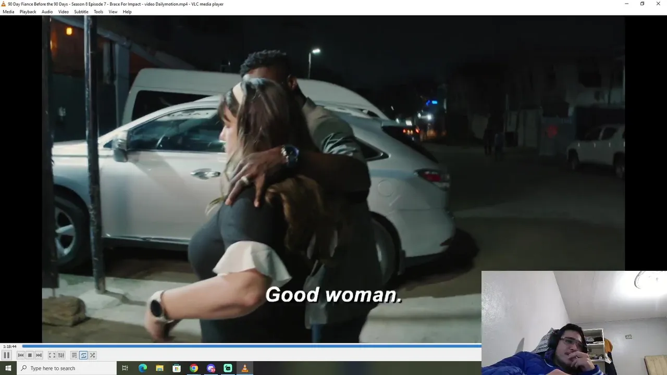Open the green Streamlabs taskbar icon

coord(228,368)
